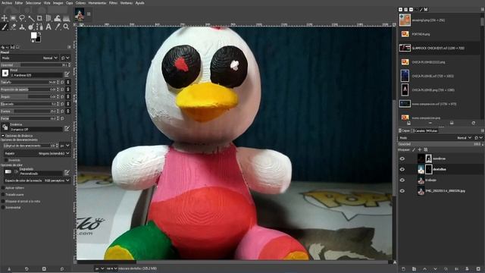The height and width of the screenshot is (273, 485).
Task: Open the Imagen menu
Action: click(58, 3)
